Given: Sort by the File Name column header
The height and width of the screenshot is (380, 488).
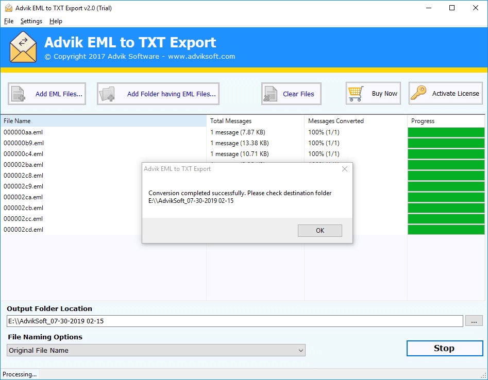Looking at the screenshot, I should click(x=104, y=121).
